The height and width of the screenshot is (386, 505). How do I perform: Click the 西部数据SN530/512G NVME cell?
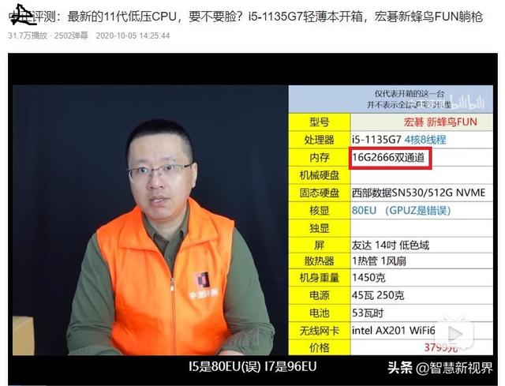[x=421, y=193]
